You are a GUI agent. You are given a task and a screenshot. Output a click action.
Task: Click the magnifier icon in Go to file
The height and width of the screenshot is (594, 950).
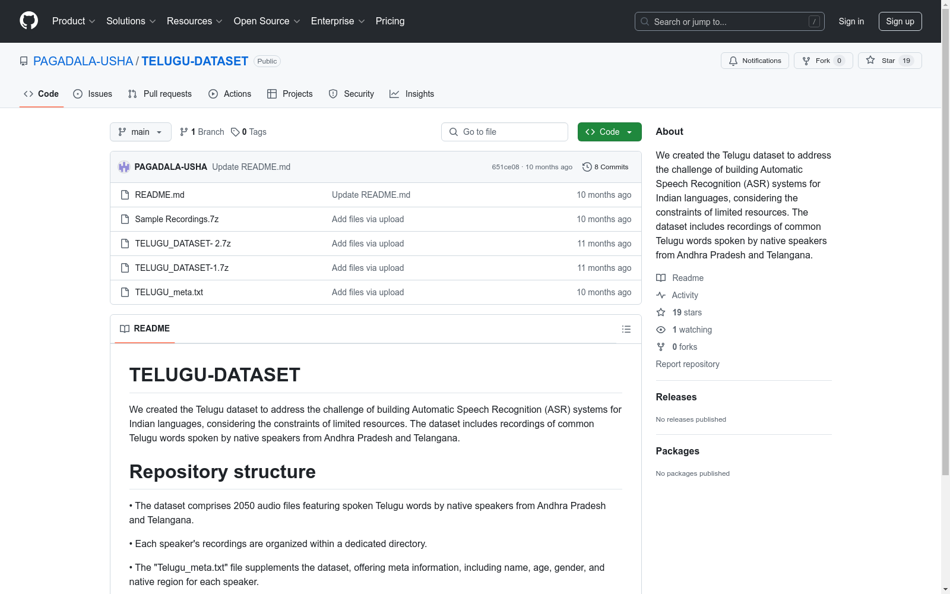tap(454, 132)
